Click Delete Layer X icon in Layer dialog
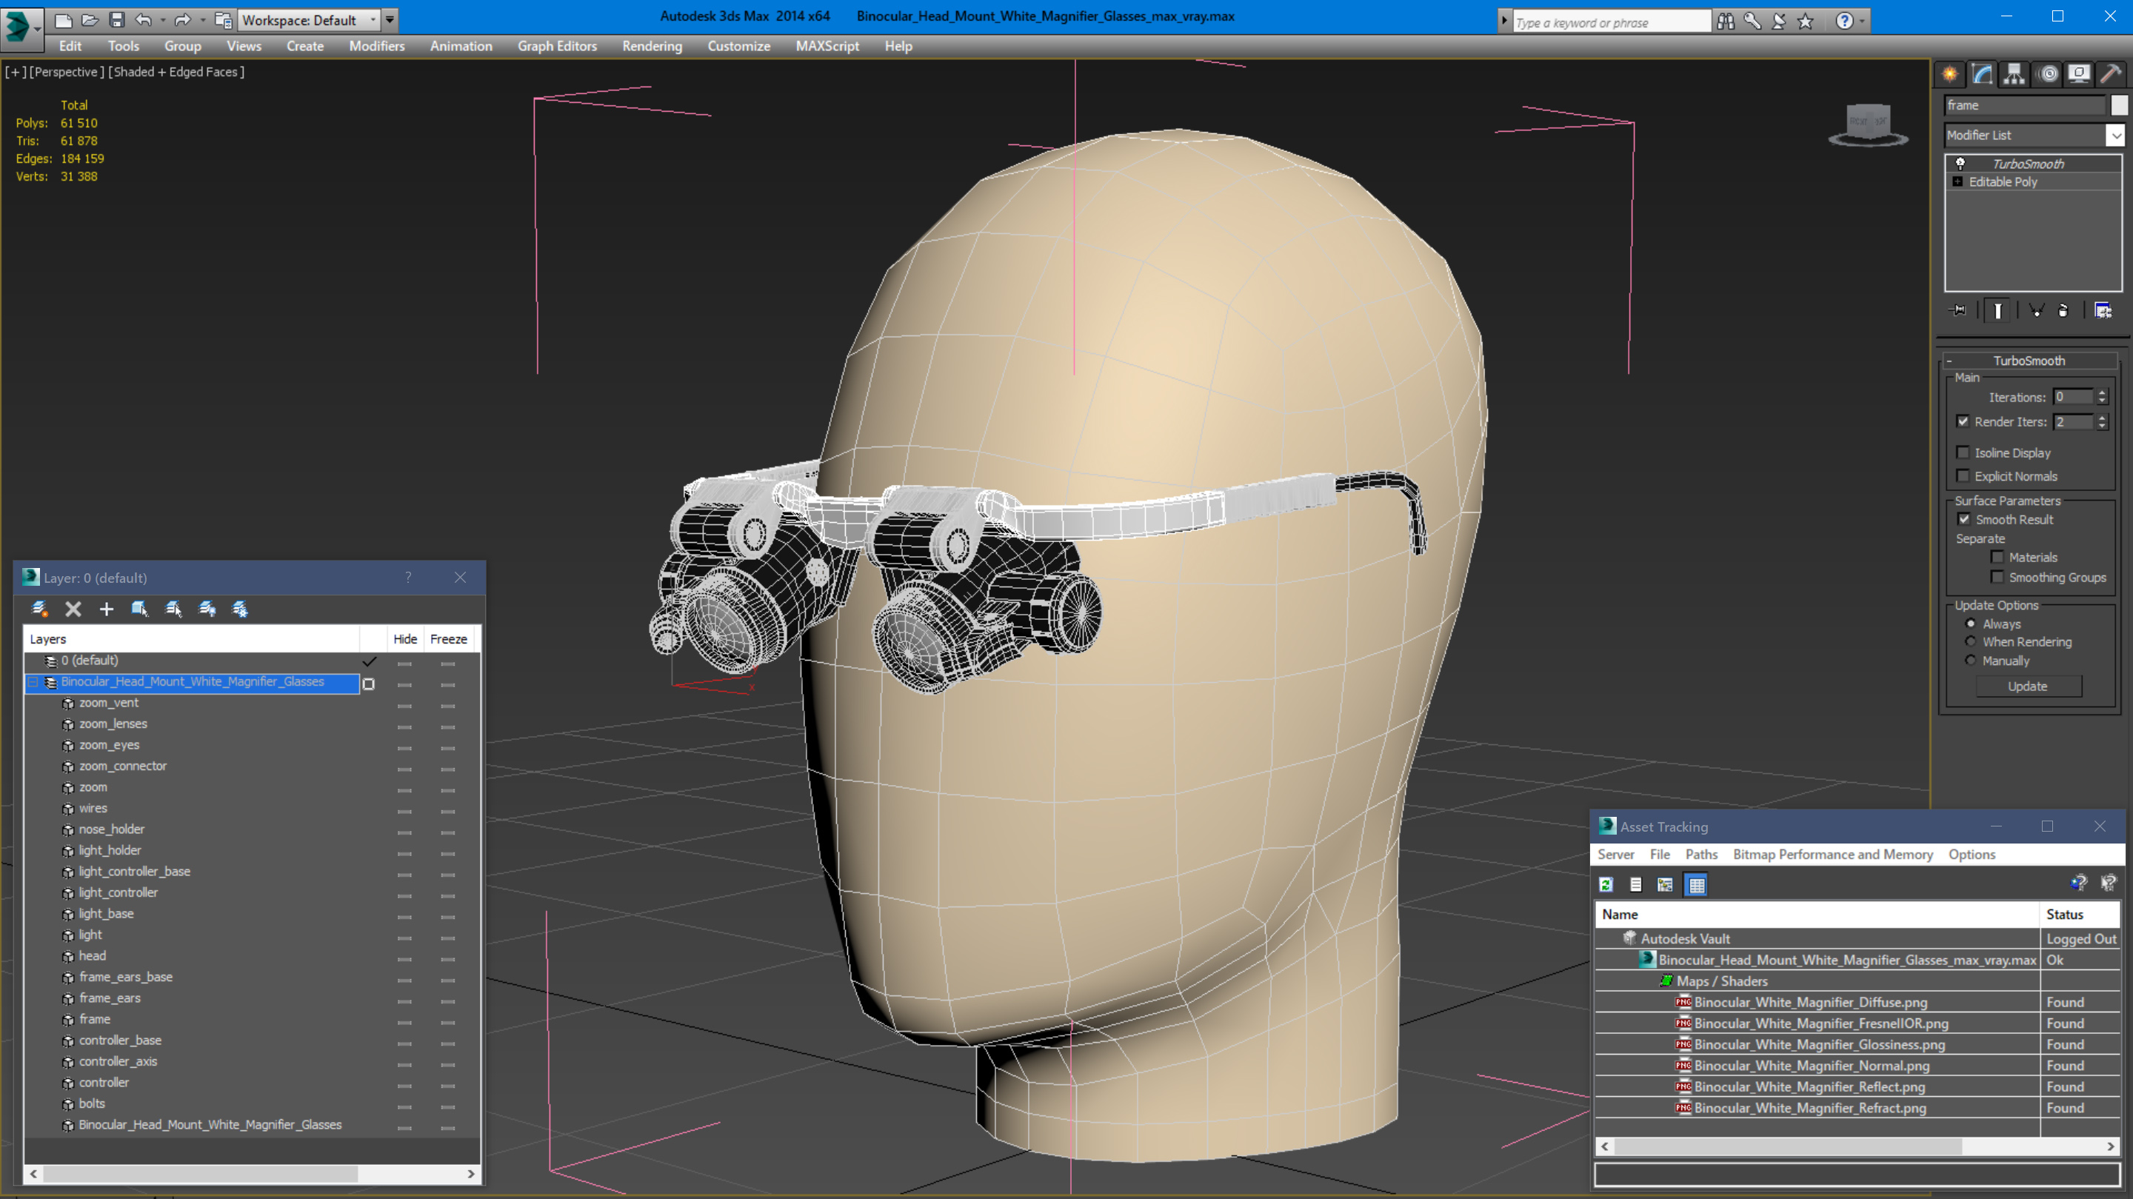The width and height of the screenshot is (2133, 1199). [x=74, y=609]
